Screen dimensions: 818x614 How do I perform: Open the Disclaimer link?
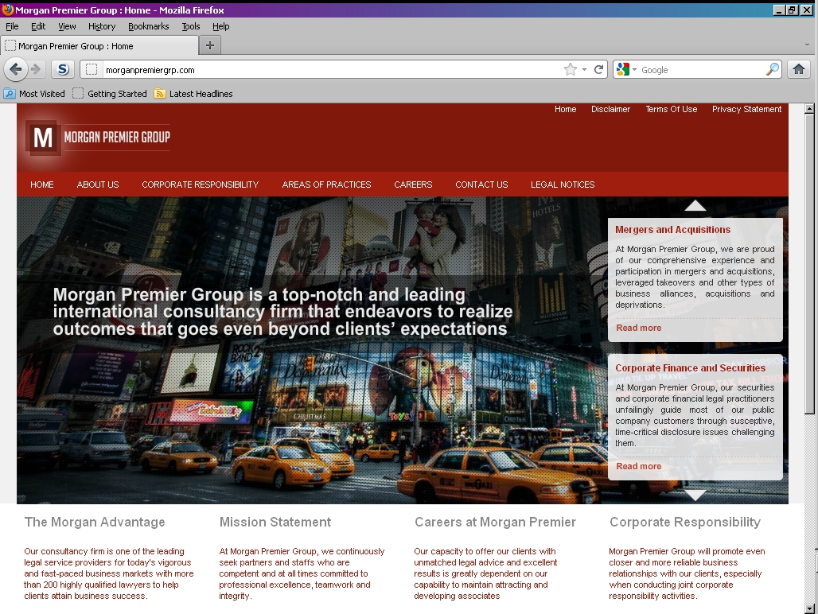click(x=610, y=109)
